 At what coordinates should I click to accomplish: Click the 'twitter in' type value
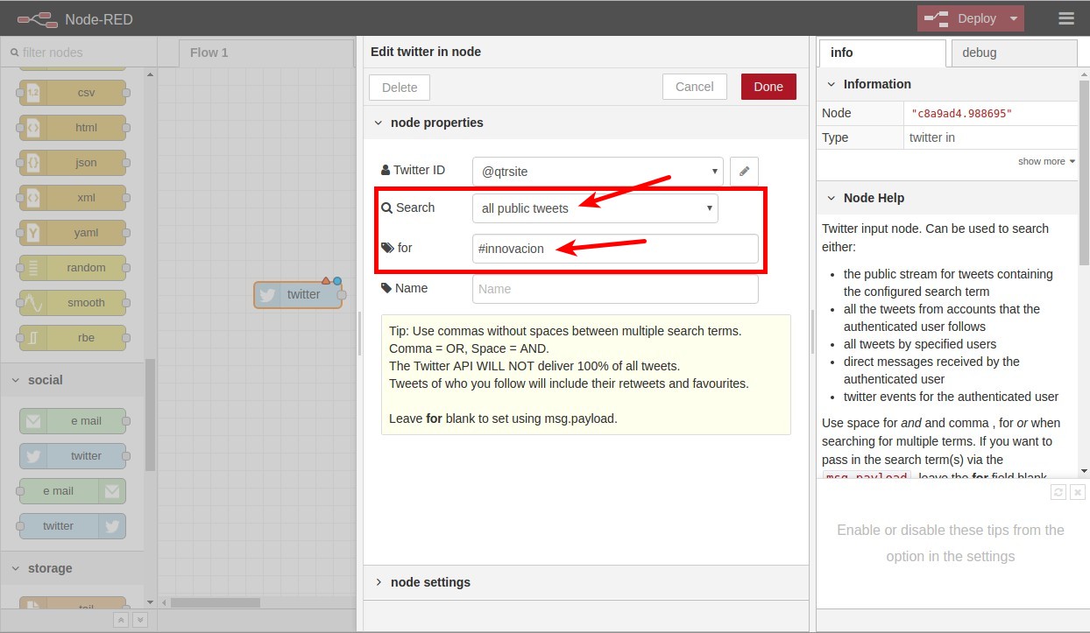tap(931, 137)
